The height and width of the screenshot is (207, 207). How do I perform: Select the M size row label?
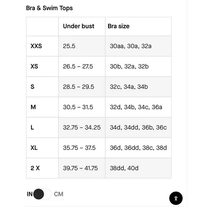33,107
